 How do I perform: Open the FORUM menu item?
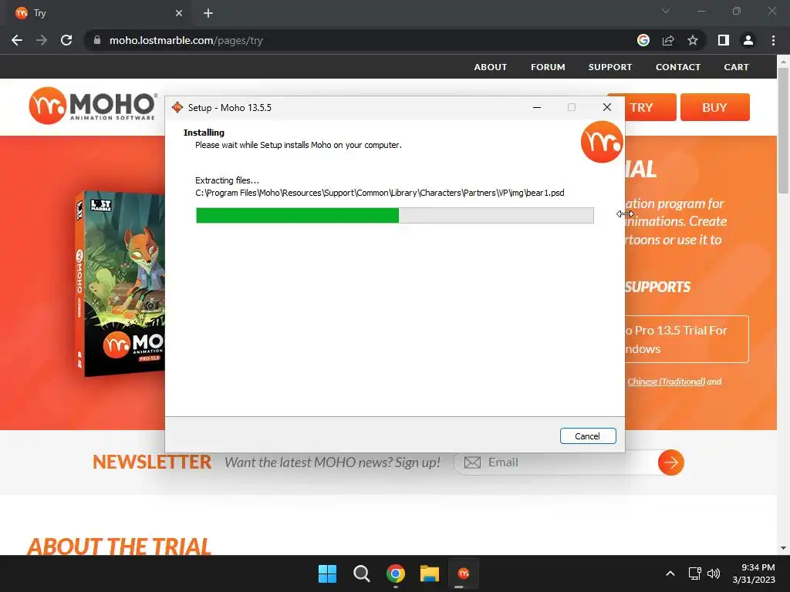[x=548, y=67]
